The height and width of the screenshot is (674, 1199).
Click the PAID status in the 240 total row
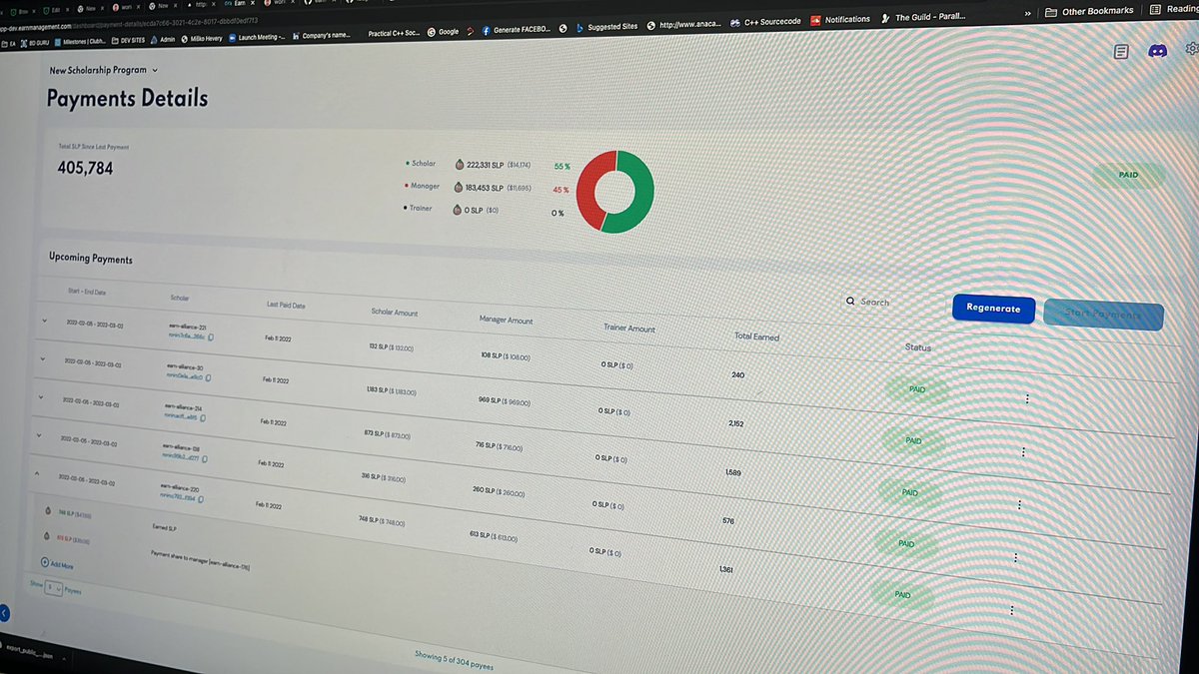917,389
